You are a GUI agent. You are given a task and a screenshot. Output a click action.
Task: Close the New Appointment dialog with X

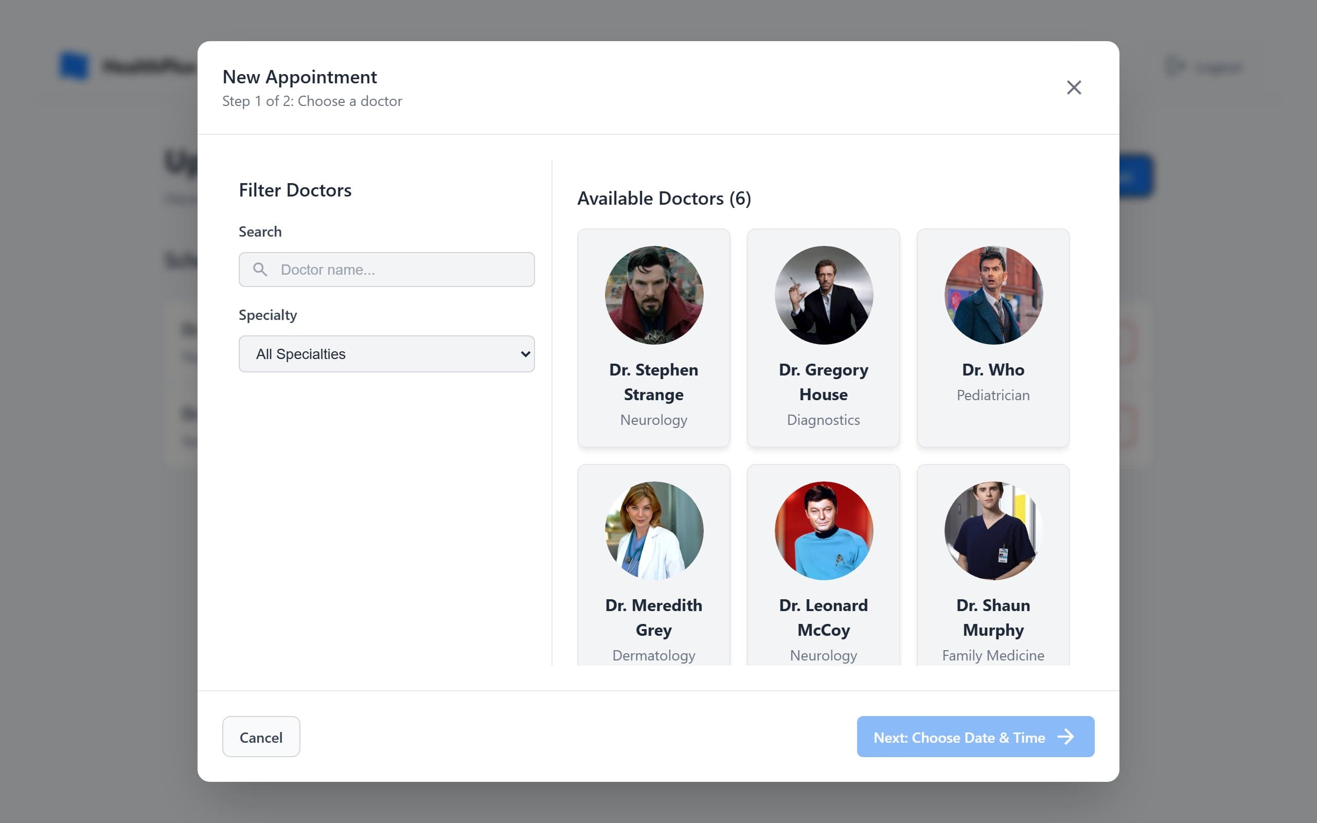coord(1073,87)
